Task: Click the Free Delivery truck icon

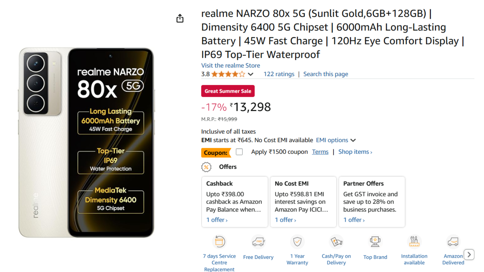Action: (x=258, y=242)
